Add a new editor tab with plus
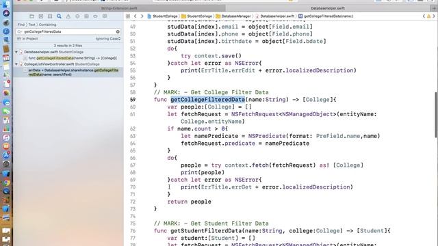This screenshot has height=246, width=438. pos(434,8)
